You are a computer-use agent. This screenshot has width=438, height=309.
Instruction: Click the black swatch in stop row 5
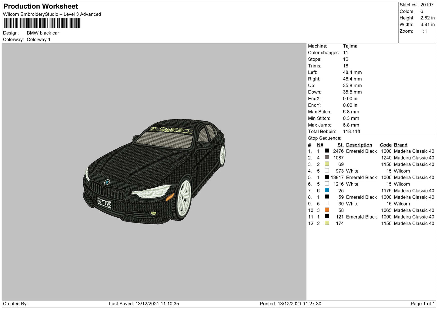point(327,177)
